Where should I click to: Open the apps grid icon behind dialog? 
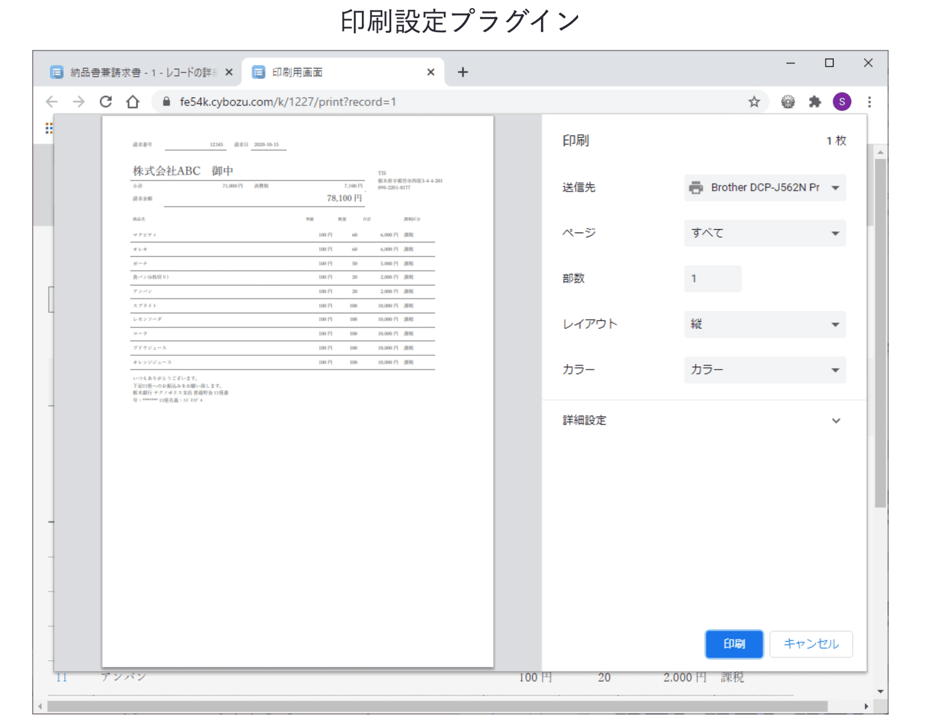(x=49, y=128)
